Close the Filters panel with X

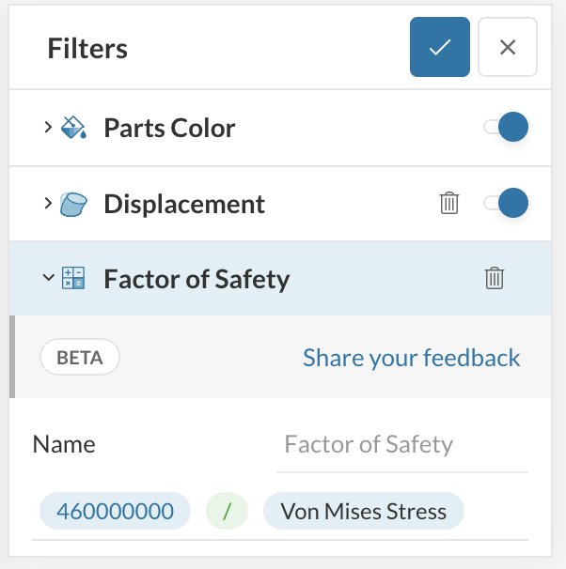[508, 47]
